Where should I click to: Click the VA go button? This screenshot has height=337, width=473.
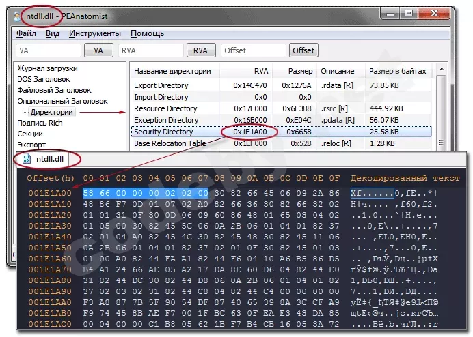coord(98,50)
